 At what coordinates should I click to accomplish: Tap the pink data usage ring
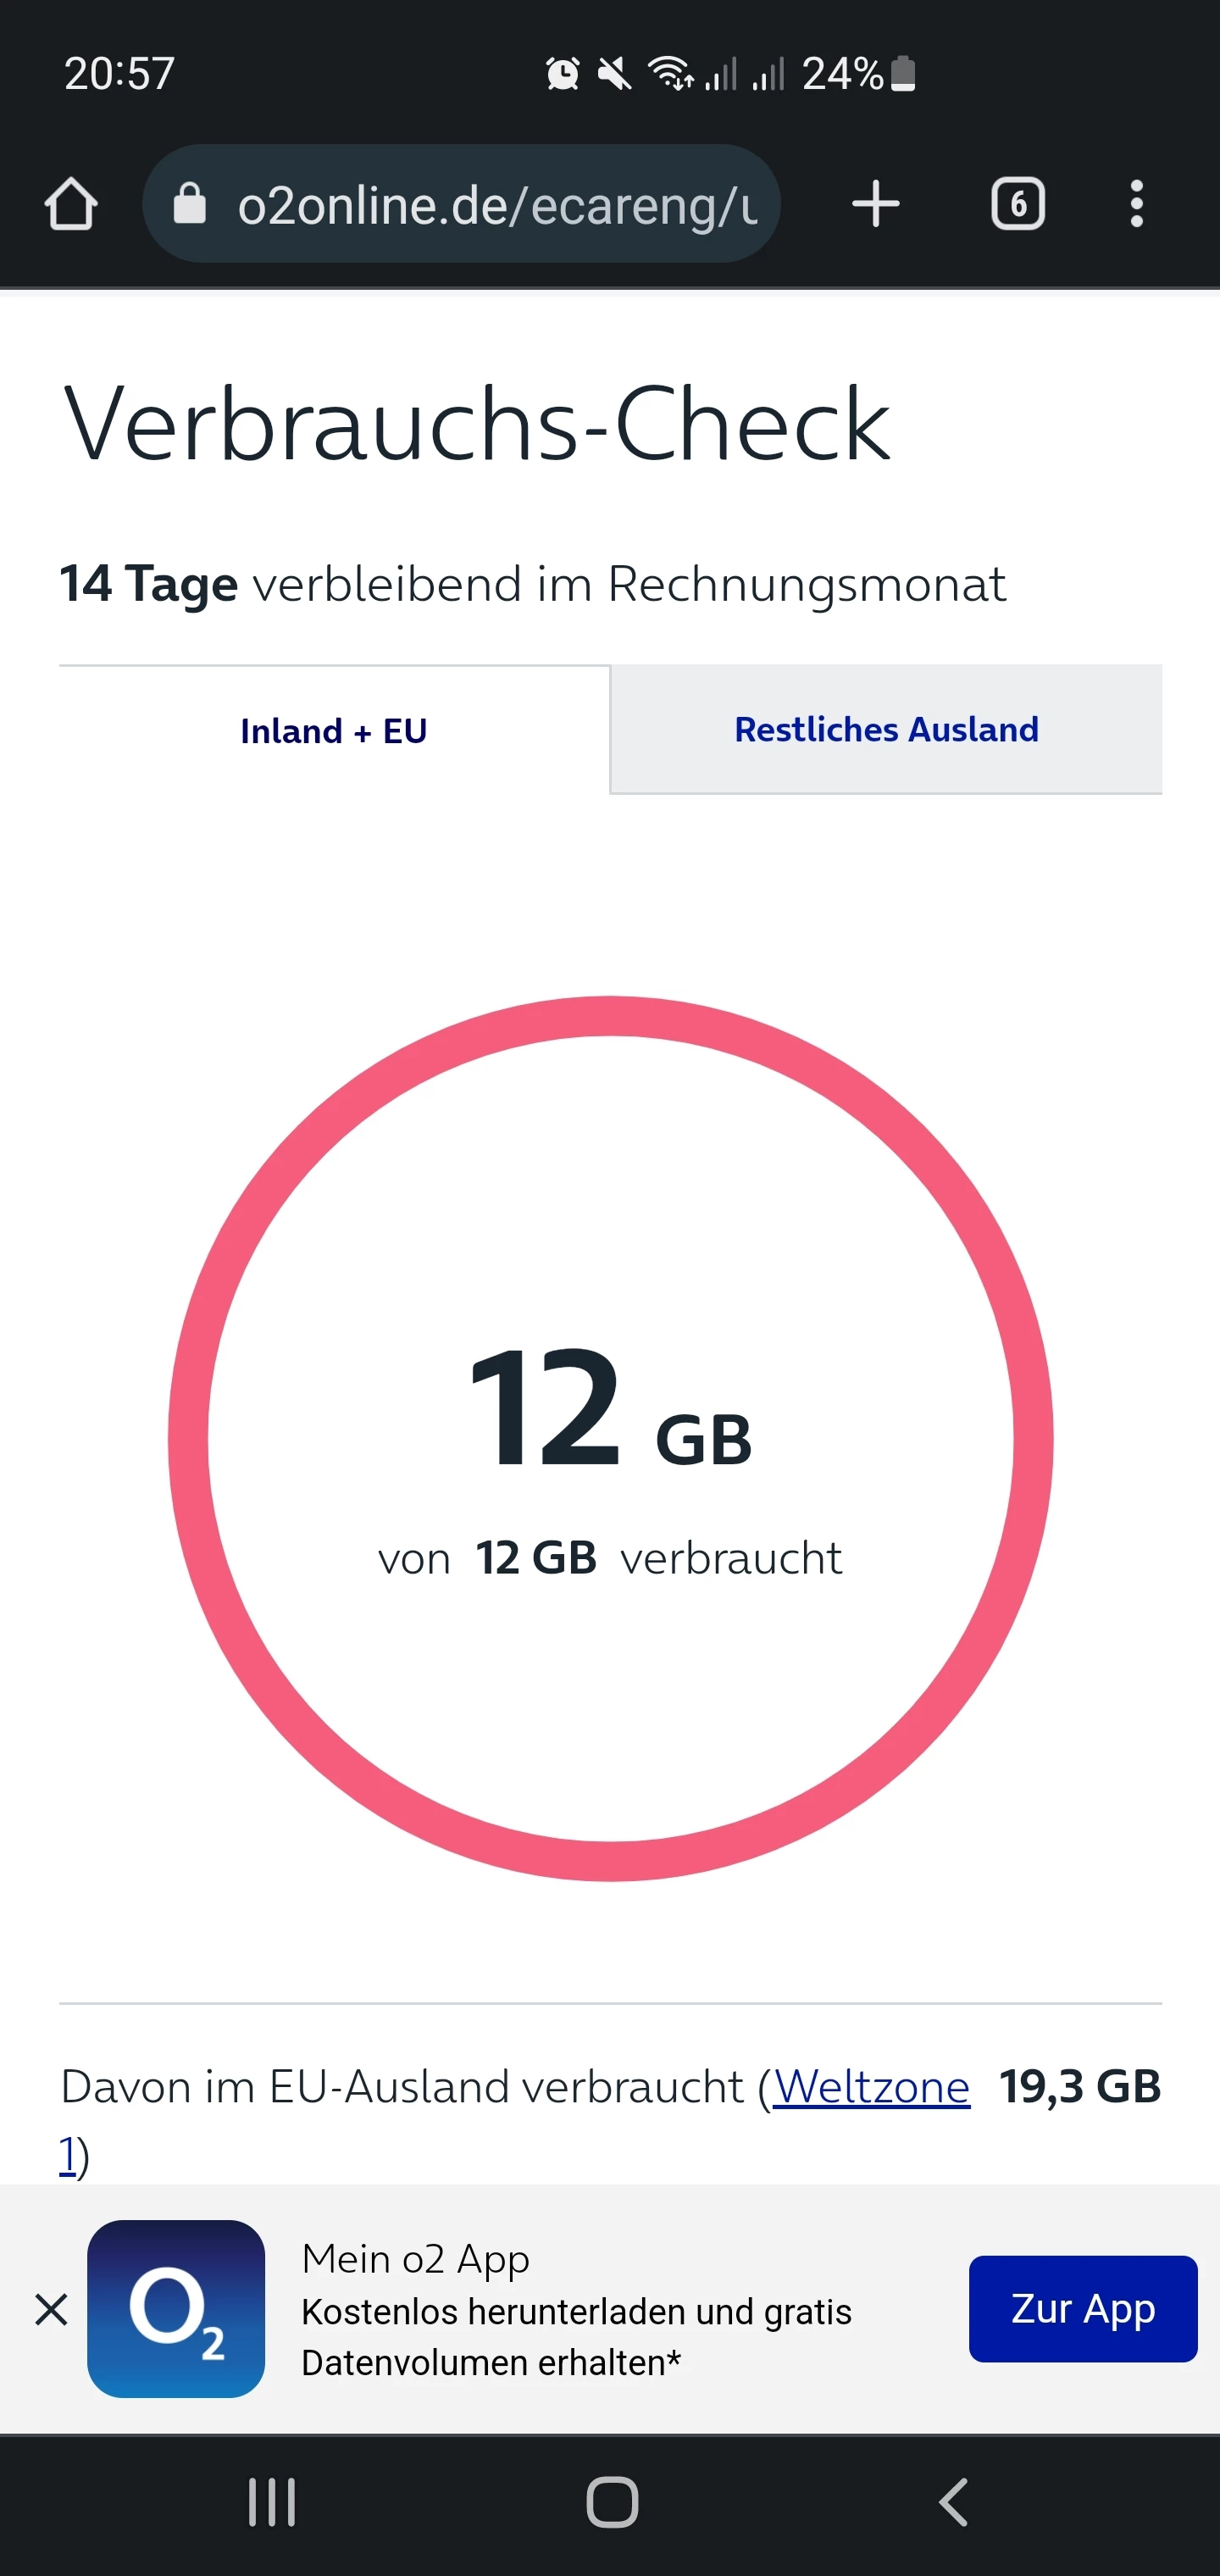click(610, 1018)
